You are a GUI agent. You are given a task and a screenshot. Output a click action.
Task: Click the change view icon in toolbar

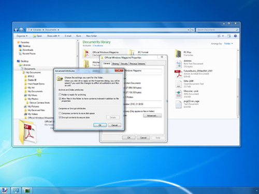point(219,36)
